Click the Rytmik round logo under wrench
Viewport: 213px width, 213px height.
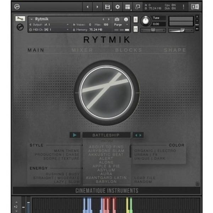20,27
